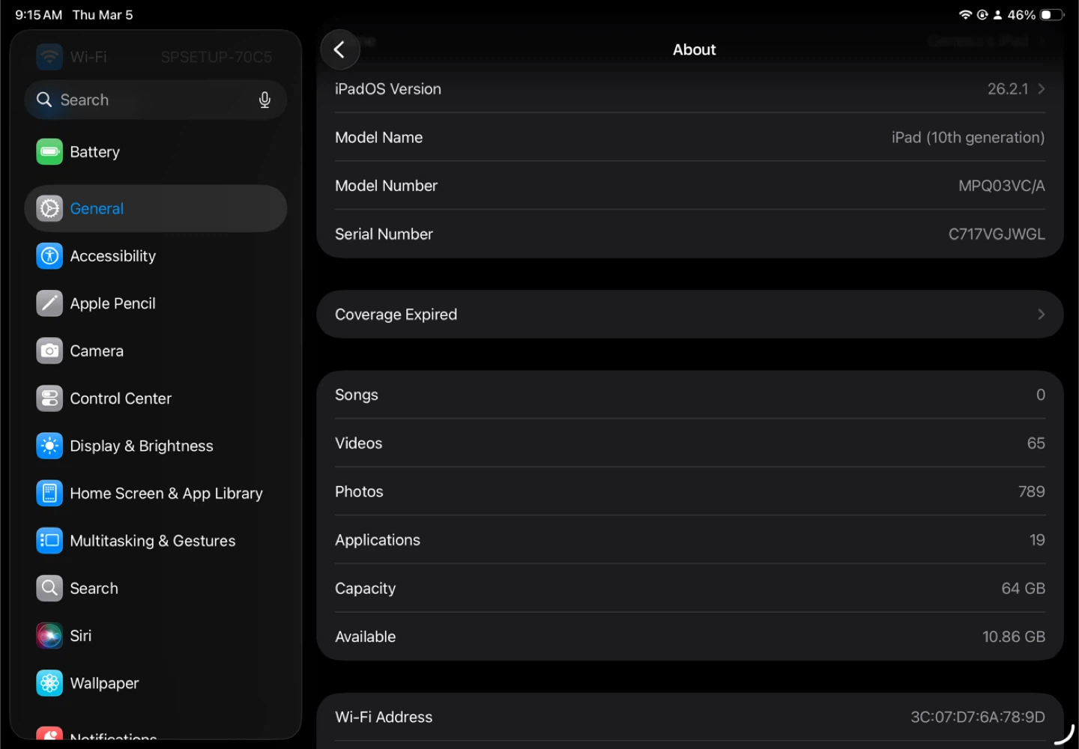1079x749 pixels.
Task: Tap the Search settings magnifier icon
Action: click(x=49, y=588)
